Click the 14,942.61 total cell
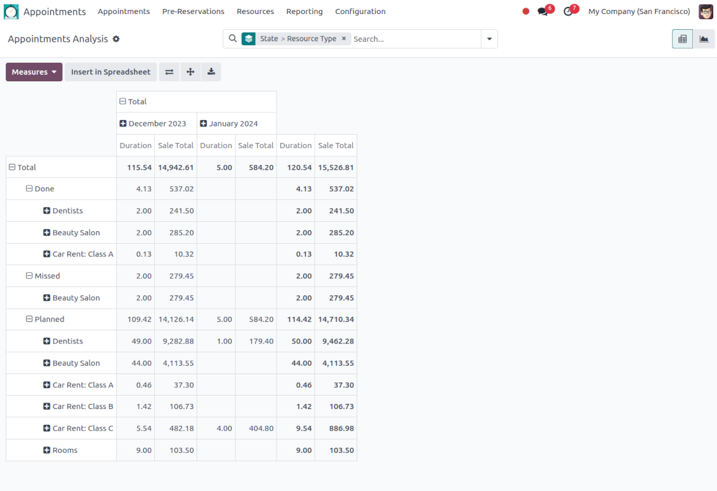Image resolution: width=717 pixels, height=491 pixels. (x=176, y=168)
